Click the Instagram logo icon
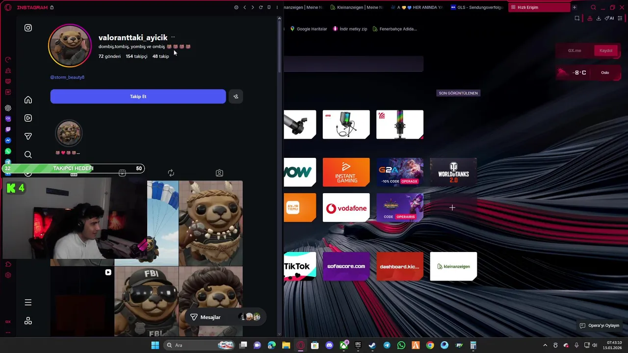The height and width of the screenshot is (353, 628). 28,28
